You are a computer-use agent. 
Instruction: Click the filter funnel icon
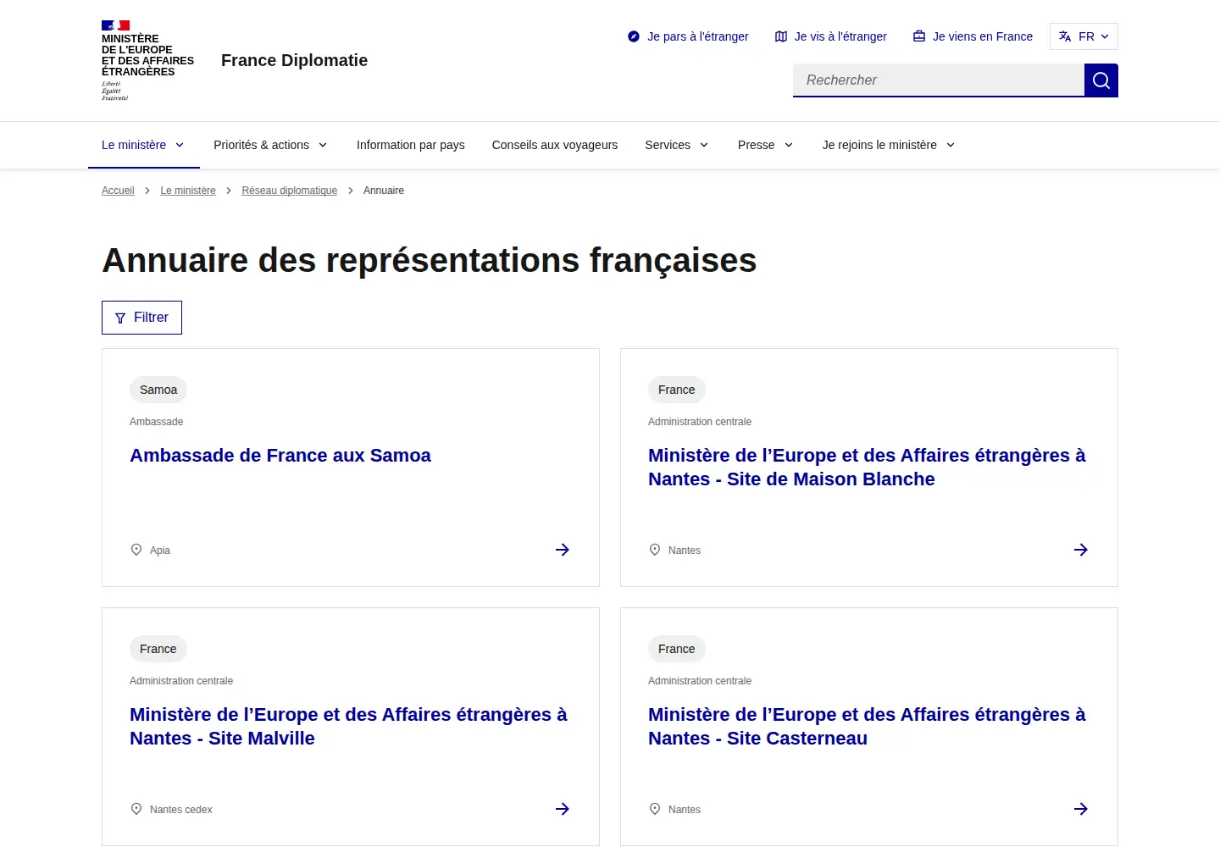click(120, 318)
